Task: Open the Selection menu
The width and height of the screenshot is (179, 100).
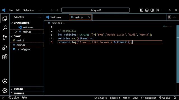Action: (29, 10)
